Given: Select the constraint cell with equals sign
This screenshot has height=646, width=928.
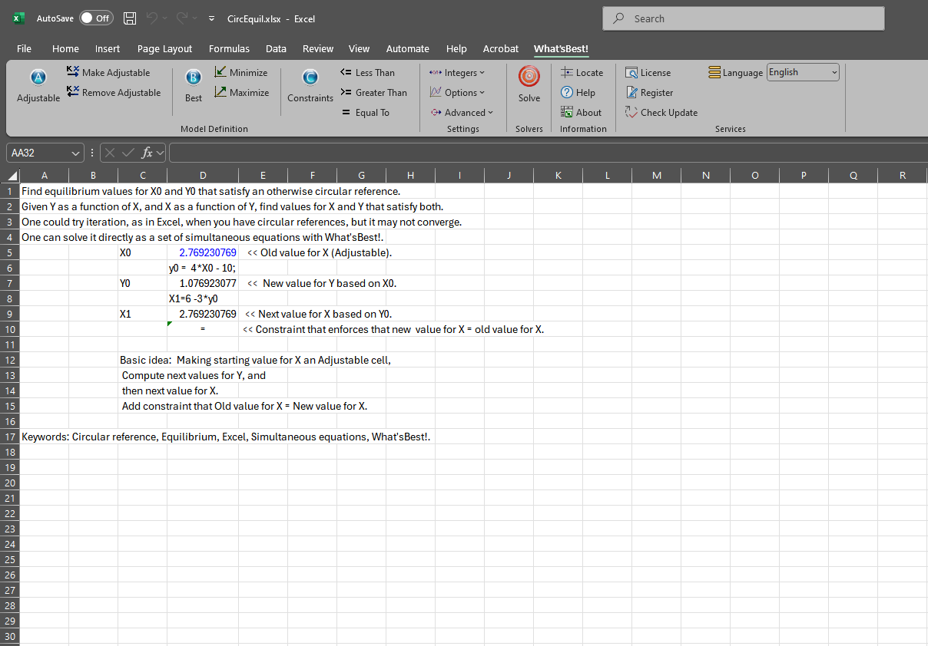Looking at the screenshot, I should (203, 329).
